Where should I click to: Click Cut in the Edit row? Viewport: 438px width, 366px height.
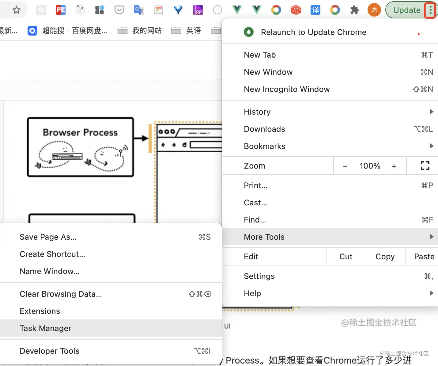(x=346, y=257)
